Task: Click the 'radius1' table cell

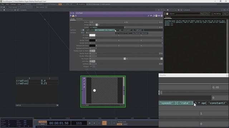Action: tap(24, 81)
